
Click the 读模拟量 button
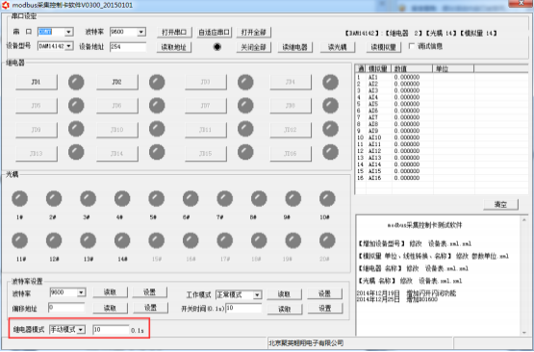[384, 47]
